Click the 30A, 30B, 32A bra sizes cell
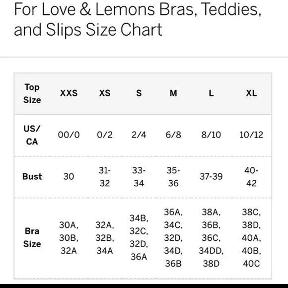 pyautogui.click(x=69, y=238)
